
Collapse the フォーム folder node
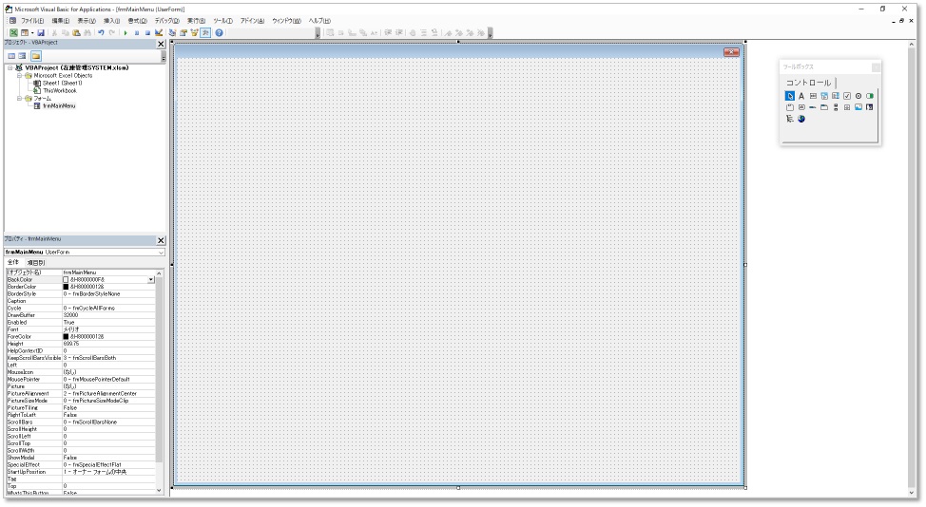pyautogui.click(x=19, y=99)
